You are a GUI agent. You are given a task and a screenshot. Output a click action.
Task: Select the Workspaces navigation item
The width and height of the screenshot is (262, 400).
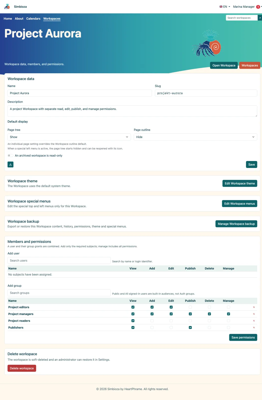pos(52,19)
